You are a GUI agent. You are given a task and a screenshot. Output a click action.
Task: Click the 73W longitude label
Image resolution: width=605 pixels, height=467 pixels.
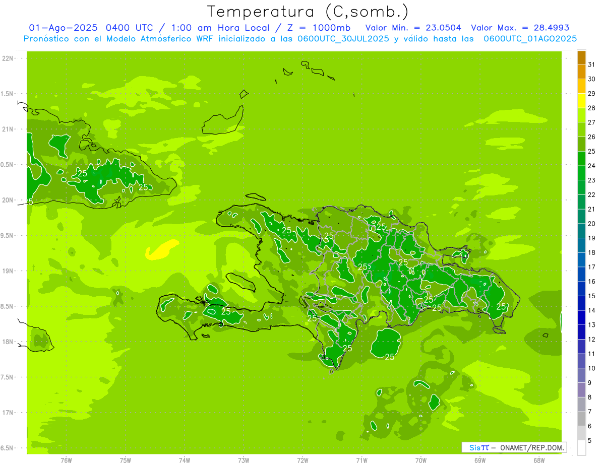[x=244, y=460]
